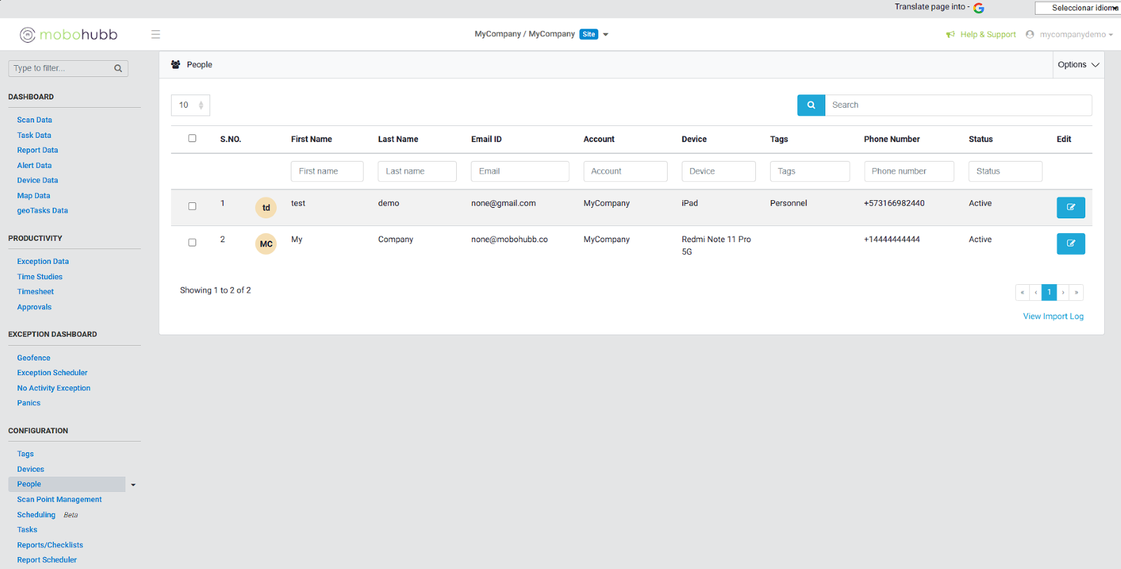The width and height of the screenshot is (1121, 569).
Task: Go to last page pagination arrow
Action: (x=1076, y=293)
